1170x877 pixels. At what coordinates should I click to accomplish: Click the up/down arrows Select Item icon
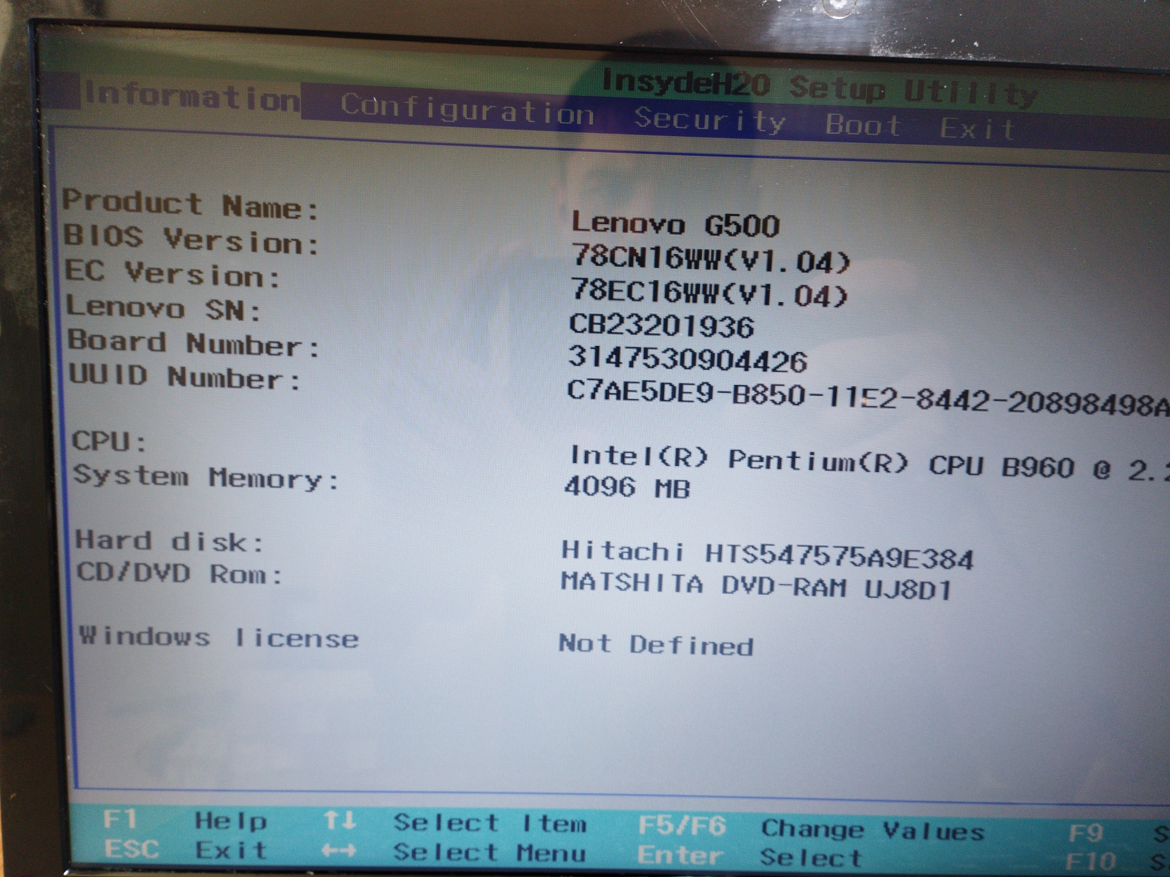click(x=339, y=820)
